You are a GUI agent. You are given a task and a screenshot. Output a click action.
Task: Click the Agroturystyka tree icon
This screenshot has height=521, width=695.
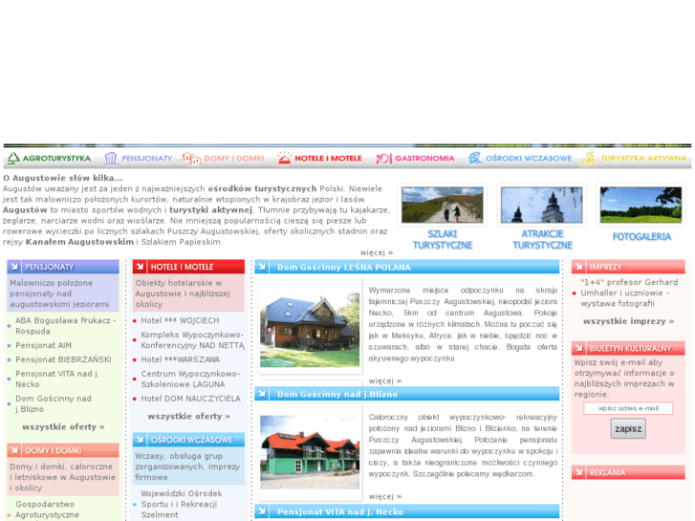13,159
